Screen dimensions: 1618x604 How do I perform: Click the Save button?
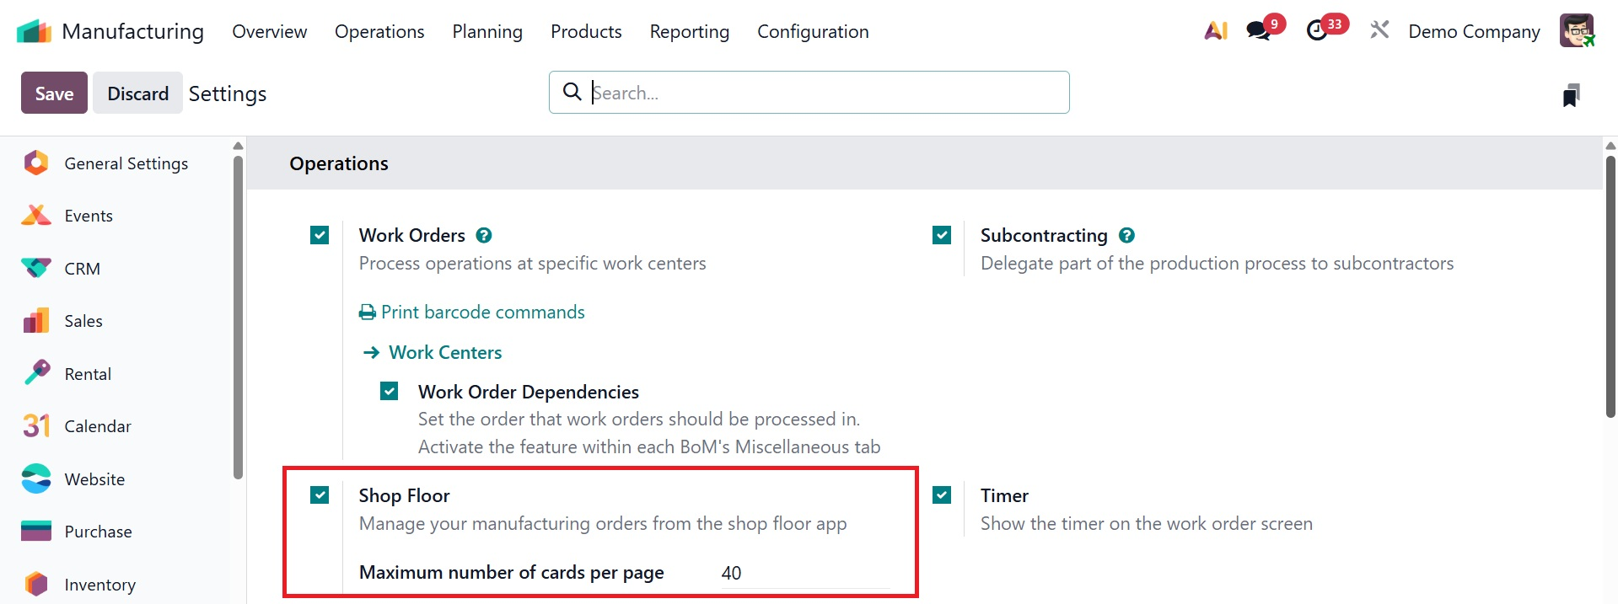click(x=54, y=94)
